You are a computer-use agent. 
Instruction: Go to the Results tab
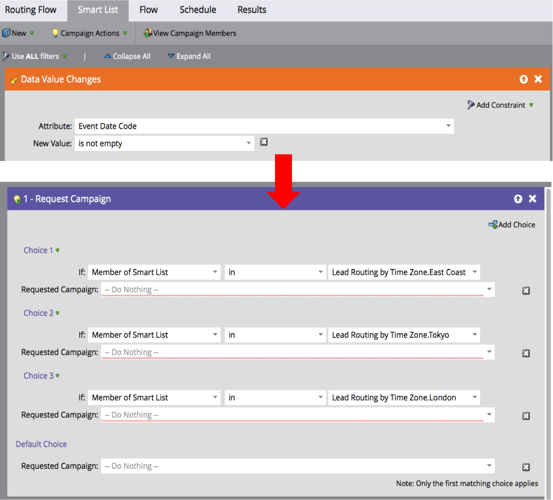coord(252,10)
